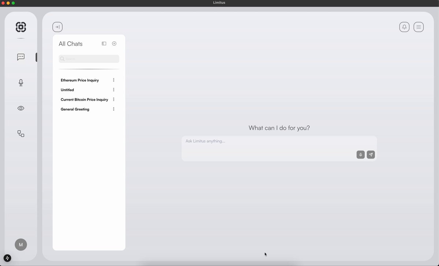Open options for General Greeting chat
Screen dimensions: 439x266
(x=114, y=109)
